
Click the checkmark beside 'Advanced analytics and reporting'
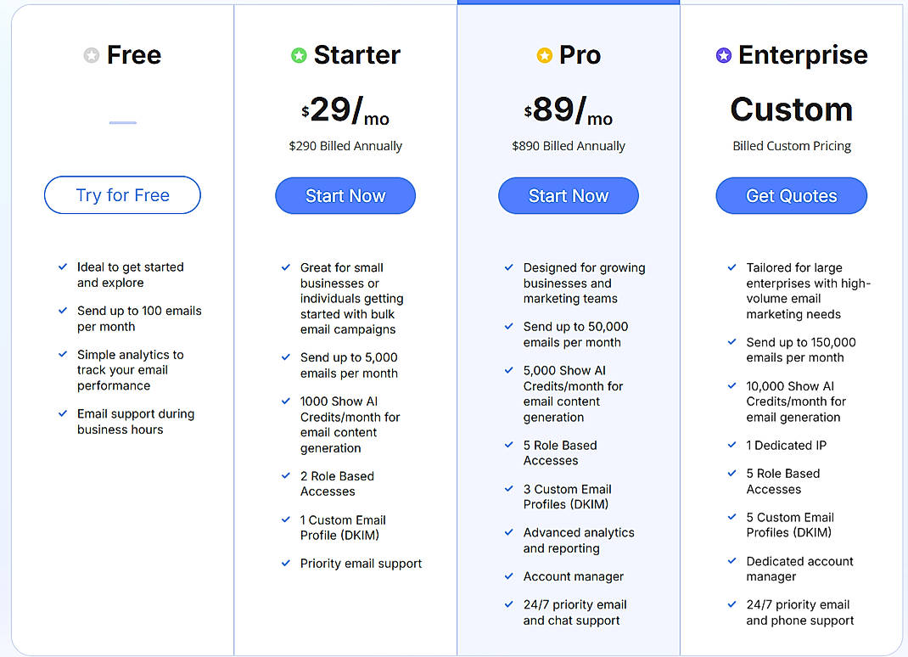pyautogui.click(x=508, y=532)
